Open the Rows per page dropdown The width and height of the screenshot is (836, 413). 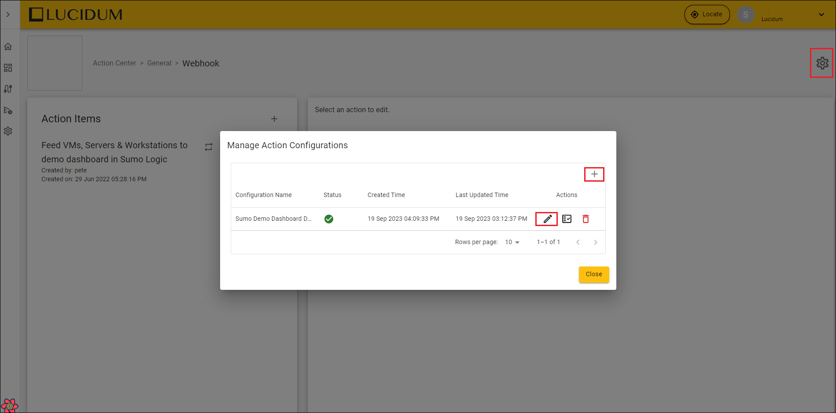click(512, 242)
